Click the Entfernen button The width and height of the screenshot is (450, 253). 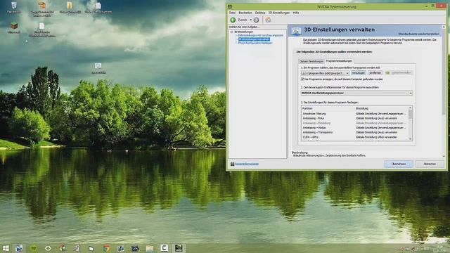[375, 73]
